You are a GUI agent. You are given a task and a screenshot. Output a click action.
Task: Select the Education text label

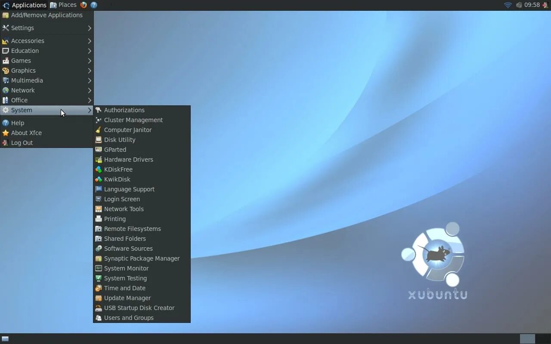pyautogui.click(x=25, y=51)
